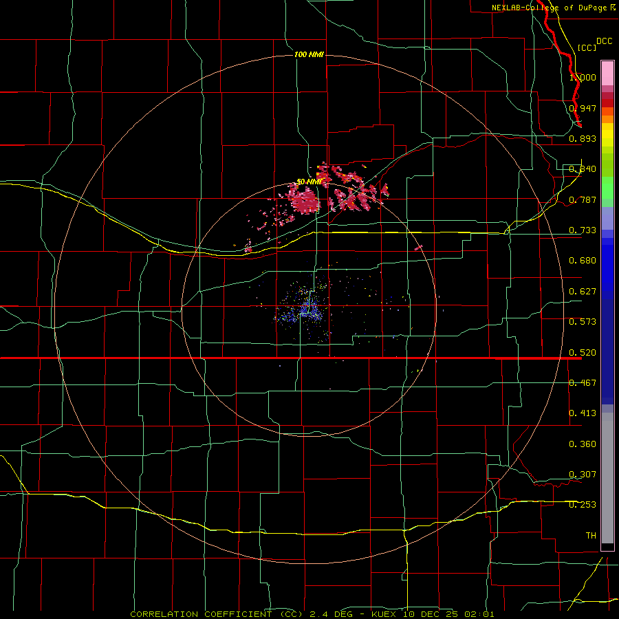Select the red color bar segment
This screenshot has height=619, width=619.
(607, 103)
